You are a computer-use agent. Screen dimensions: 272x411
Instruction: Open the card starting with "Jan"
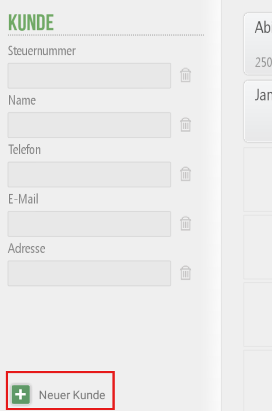[x=258, y=112]
